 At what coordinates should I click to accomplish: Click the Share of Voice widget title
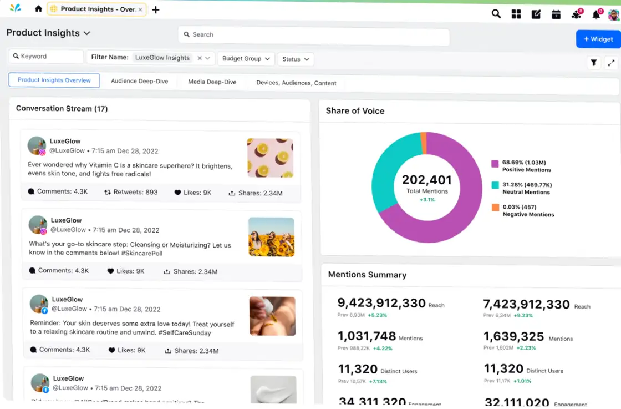pyautogui.click(x=355, y=111)
